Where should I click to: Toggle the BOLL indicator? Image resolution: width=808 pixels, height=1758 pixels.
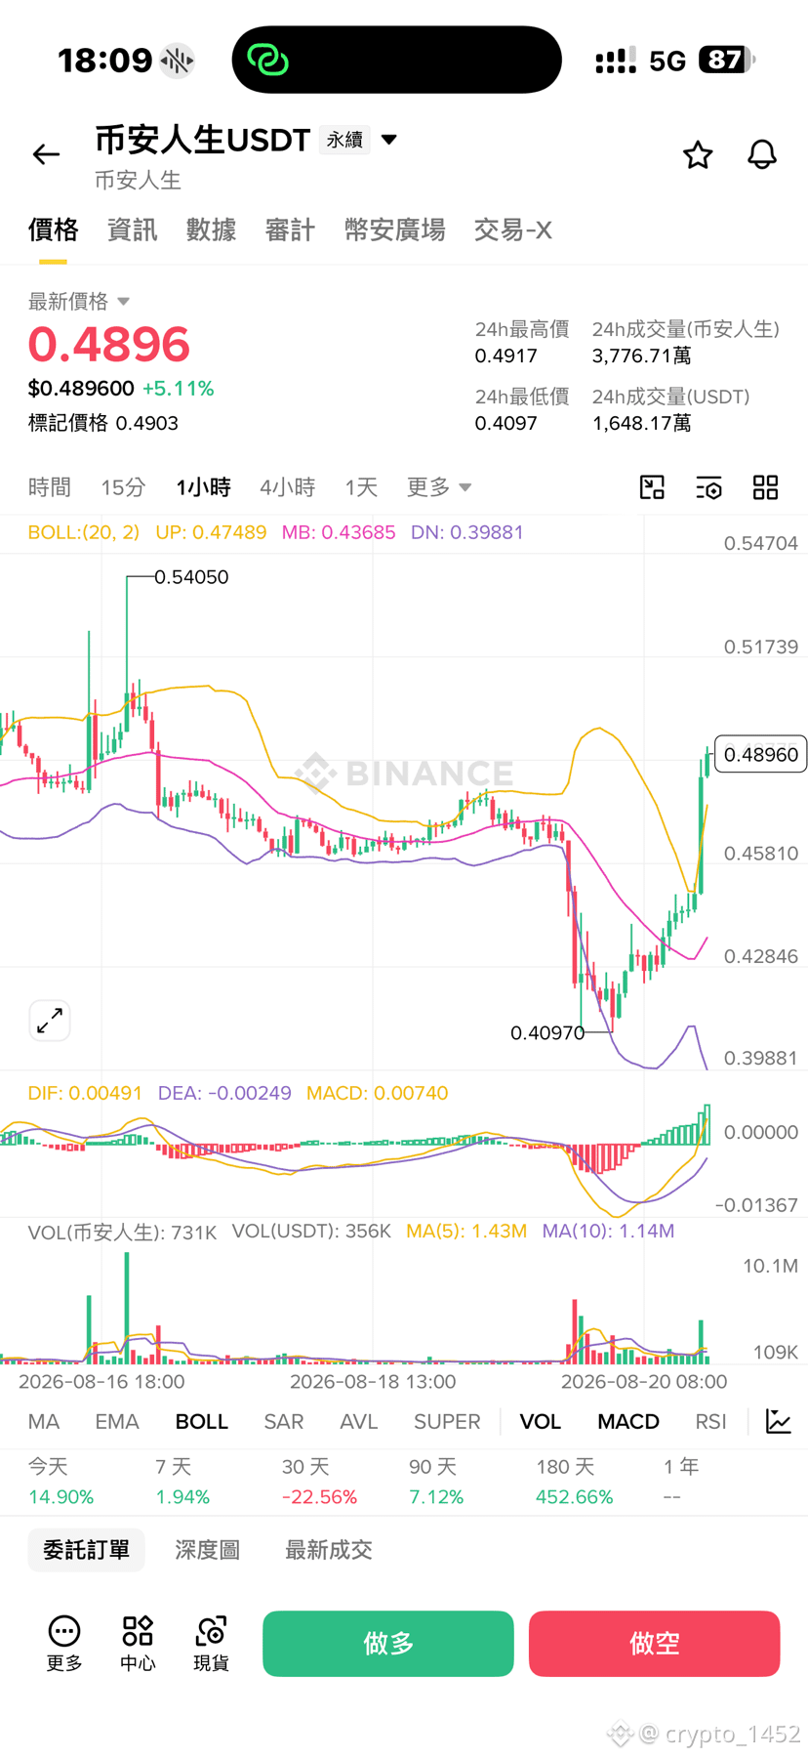click(202, 1422)
